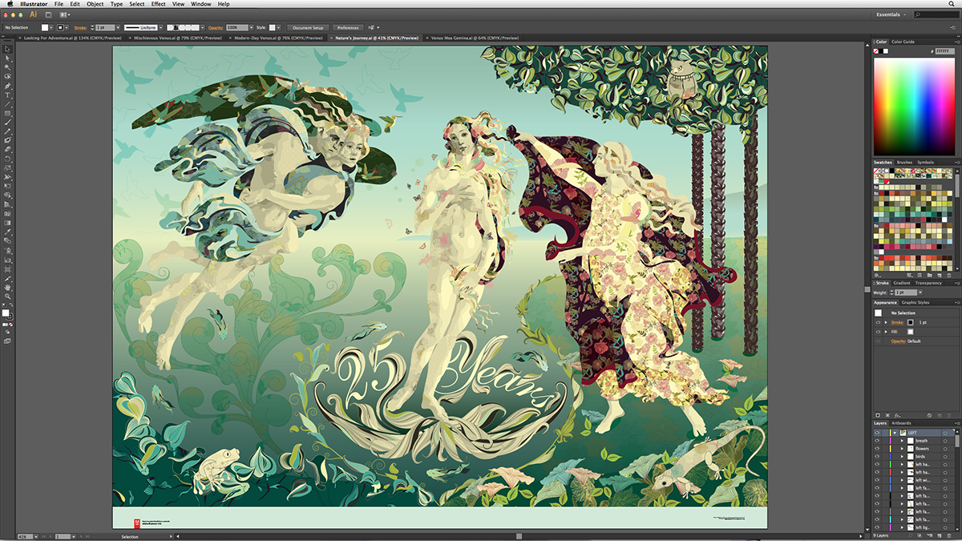Hide the breath layer
The width and height of the screenshot is (962, 541).
tap(877, 441)
